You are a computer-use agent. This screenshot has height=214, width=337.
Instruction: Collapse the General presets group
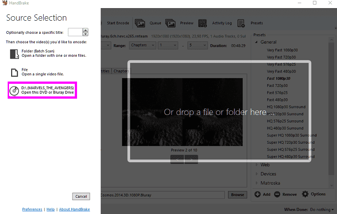click(256, 42)
